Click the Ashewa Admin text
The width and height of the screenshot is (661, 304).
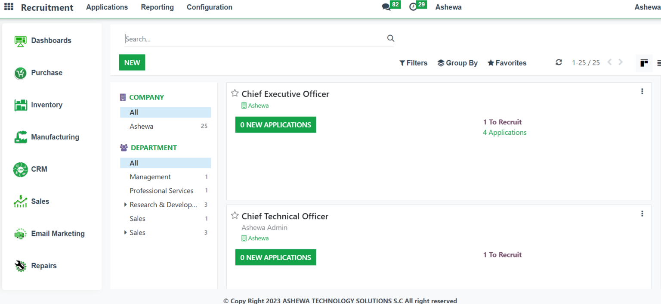264,228
